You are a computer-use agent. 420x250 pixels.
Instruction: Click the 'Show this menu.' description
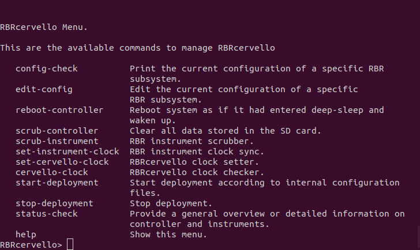[168, 234]
